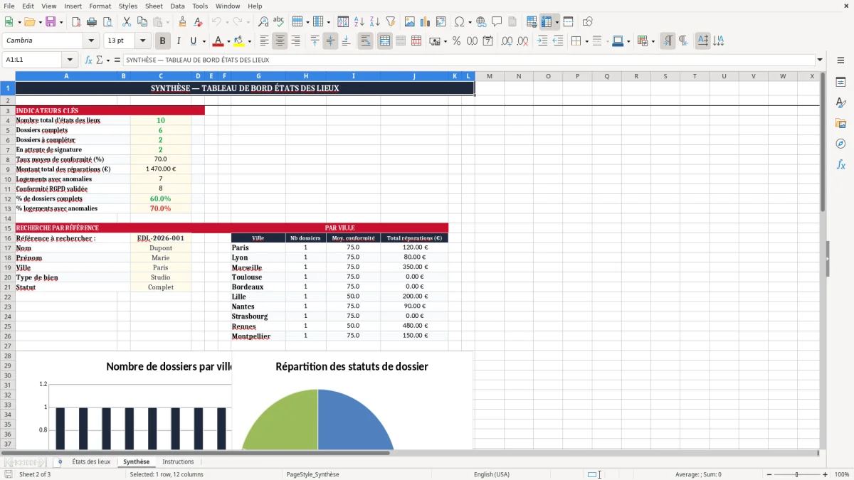
Task: Expand the Name Box dropdown arrow
Action: (70, 60)
